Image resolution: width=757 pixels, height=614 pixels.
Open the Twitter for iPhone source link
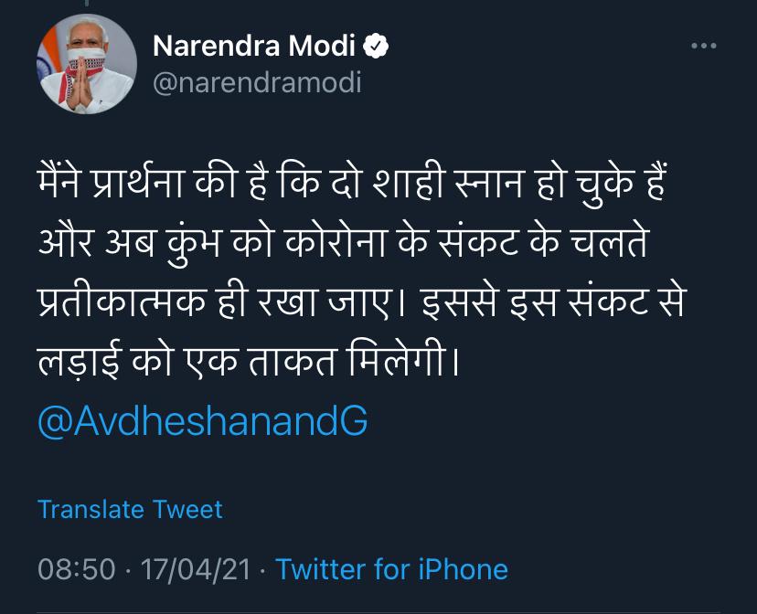pos(391,569)
